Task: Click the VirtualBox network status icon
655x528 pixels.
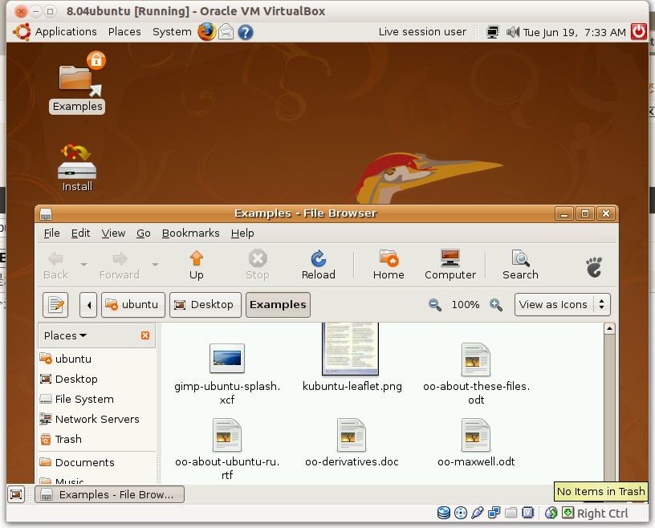Action: [494, 513]
